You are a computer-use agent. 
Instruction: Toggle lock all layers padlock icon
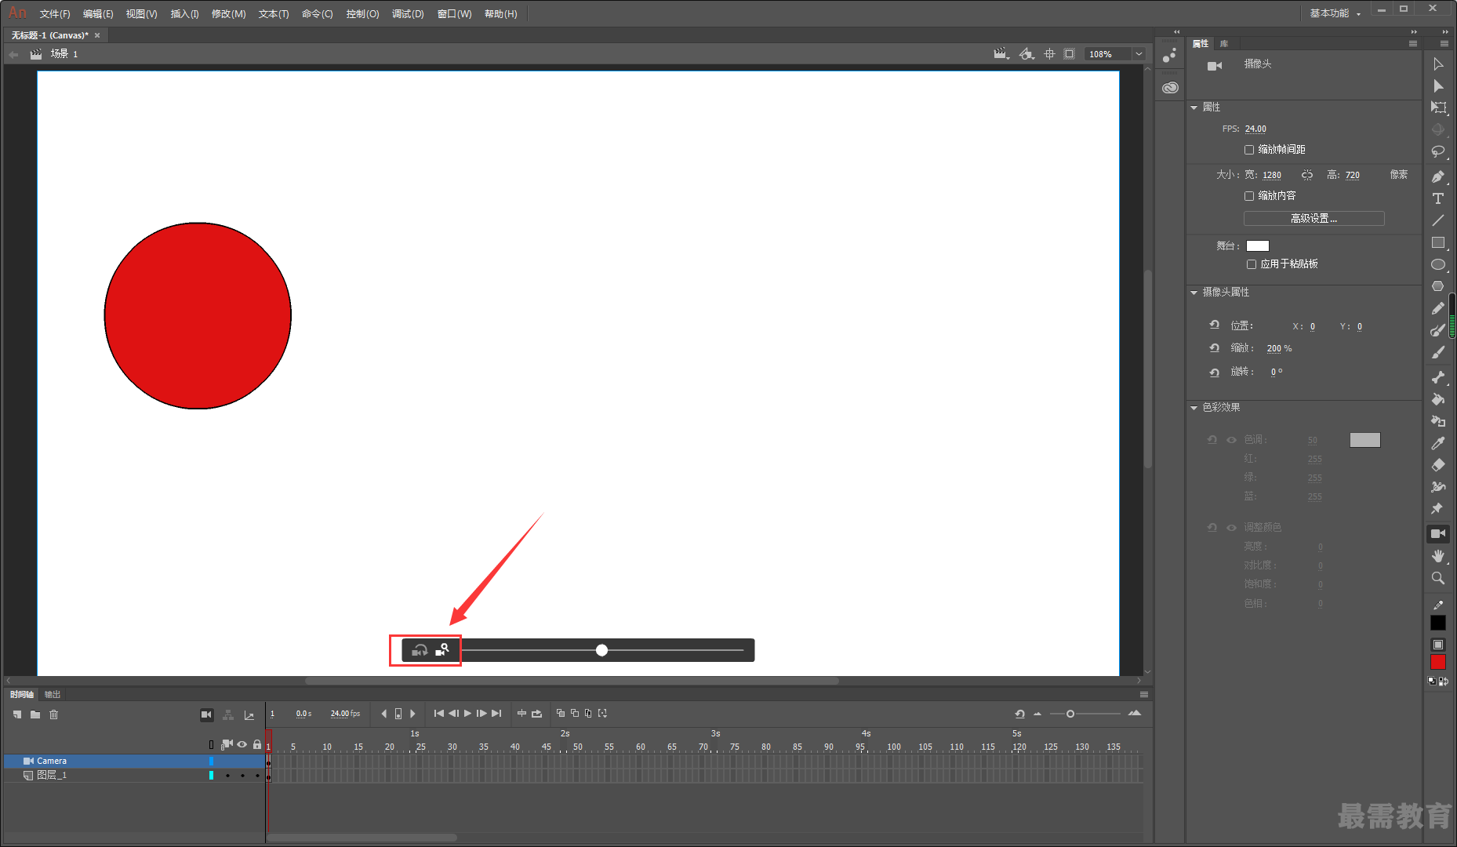257,744
